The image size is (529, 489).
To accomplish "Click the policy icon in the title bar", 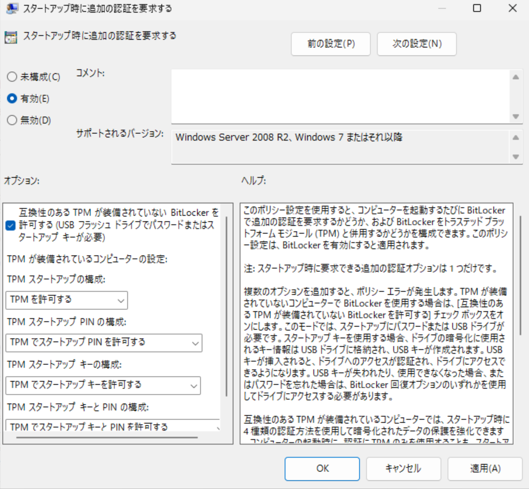I will 10,9.
